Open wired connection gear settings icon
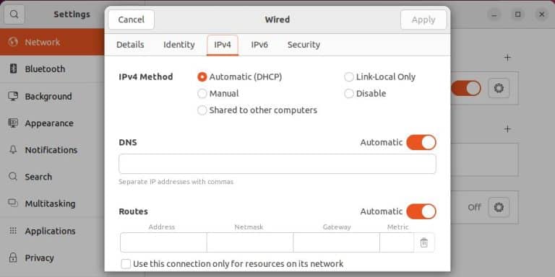Viewport: 555px width, 277px height. tap(499, 88)
